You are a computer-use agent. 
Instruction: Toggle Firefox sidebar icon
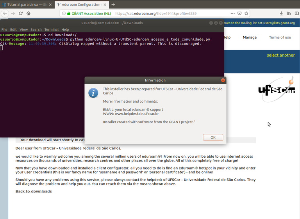coord(297,13)
